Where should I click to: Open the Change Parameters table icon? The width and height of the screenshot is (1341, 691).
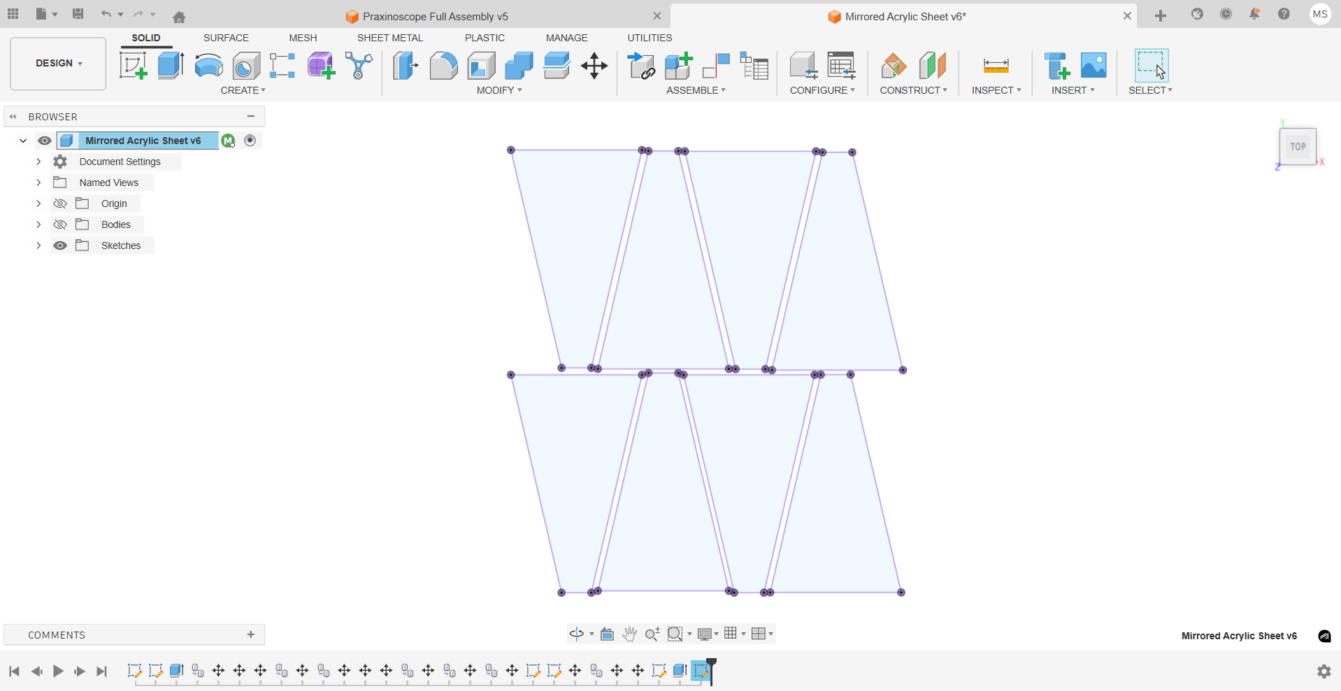pos(841,66)
